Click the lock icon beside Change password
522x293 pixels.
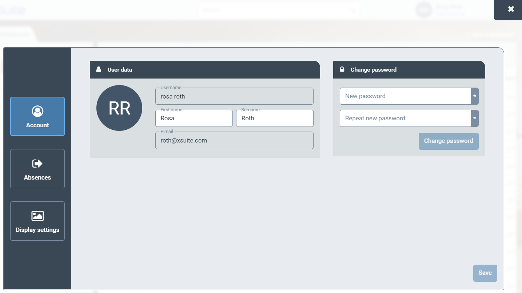[x=342, y=69]
